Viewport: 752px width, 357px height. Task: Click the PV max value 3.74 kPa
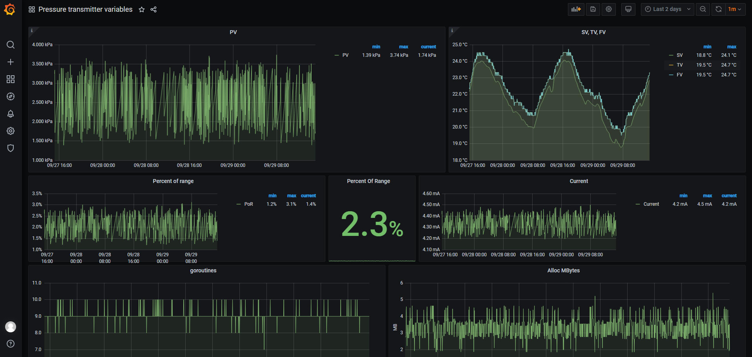click(399, 55)
